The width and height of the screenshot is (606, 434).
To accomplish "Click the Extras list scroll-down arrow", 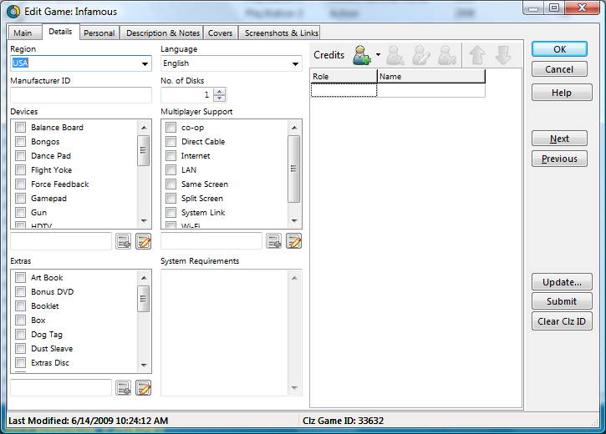I will [x=144, y=365].
